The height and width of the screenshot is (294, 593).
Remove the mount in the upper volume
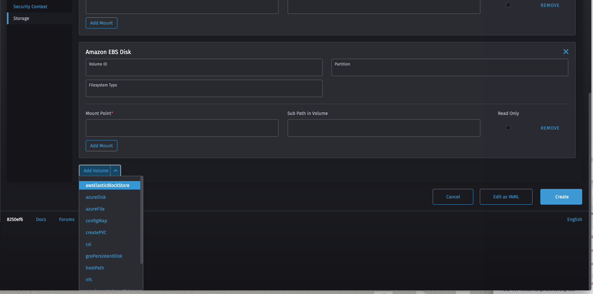point(550,5)
